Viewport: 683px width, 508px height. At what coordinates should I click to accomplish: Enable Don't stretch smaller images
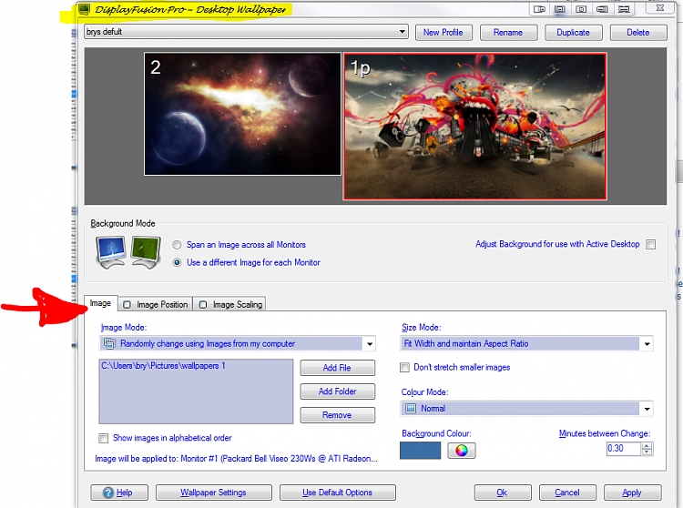coord(404,368)
